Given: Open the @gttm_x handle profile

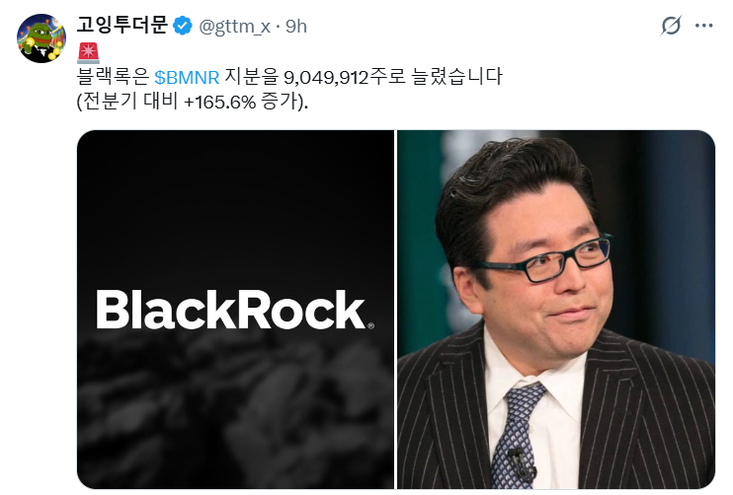Looking at the screenshot, I should (234, 27).
